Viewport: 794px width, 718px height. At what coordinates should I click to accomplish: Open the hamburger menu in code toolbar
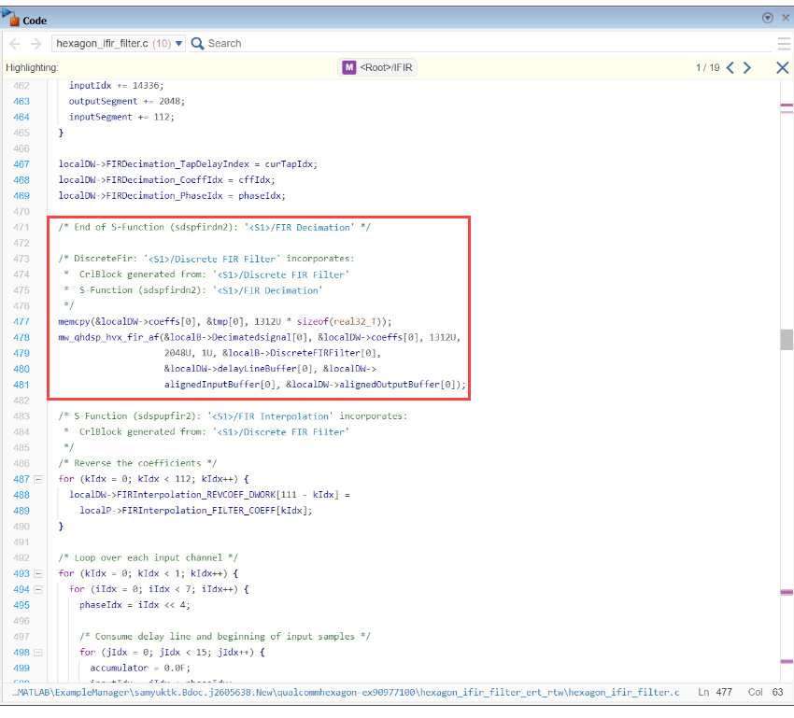[x=784, y=43]
